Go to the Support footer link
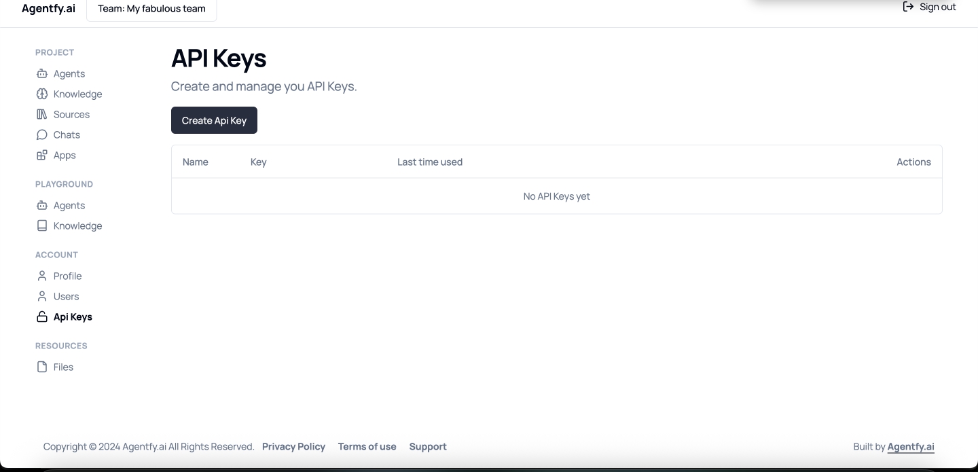 point(428,446)
